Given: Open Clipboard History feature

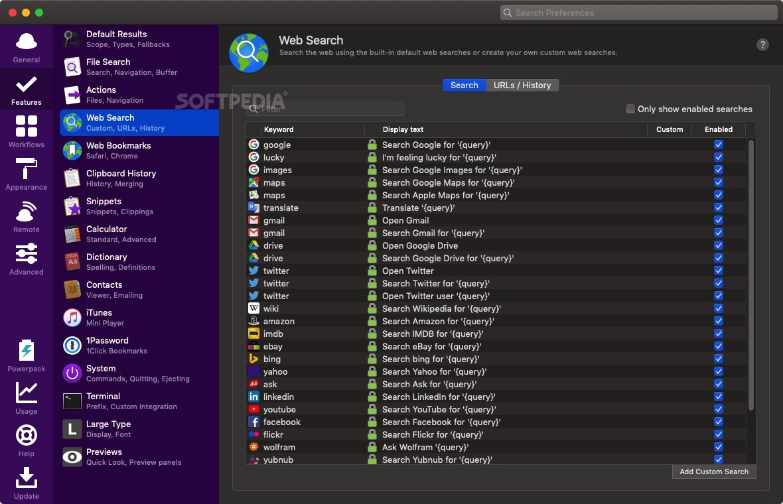Looking at the screenshot, I should (139, 178).
